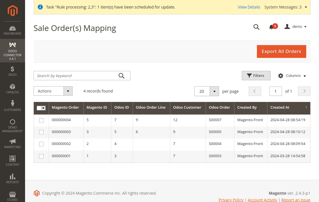Open the Reports sidebar section
Image resolution: width=319 pixels, height=202 pixels.
[13, 179]
